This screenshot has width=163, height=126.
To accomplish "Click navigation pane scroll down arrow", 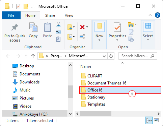I will [71, 114].
